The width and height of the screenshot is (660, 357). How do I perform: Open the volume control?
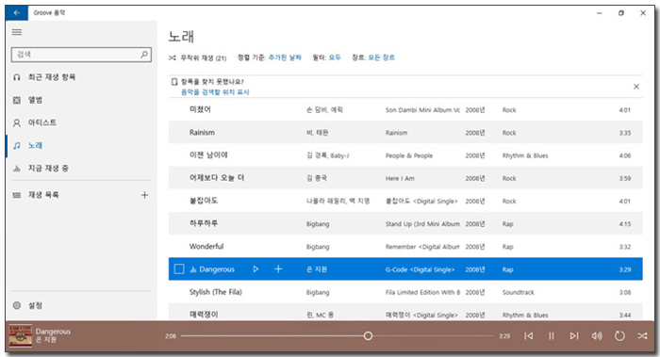coord(597,335)
